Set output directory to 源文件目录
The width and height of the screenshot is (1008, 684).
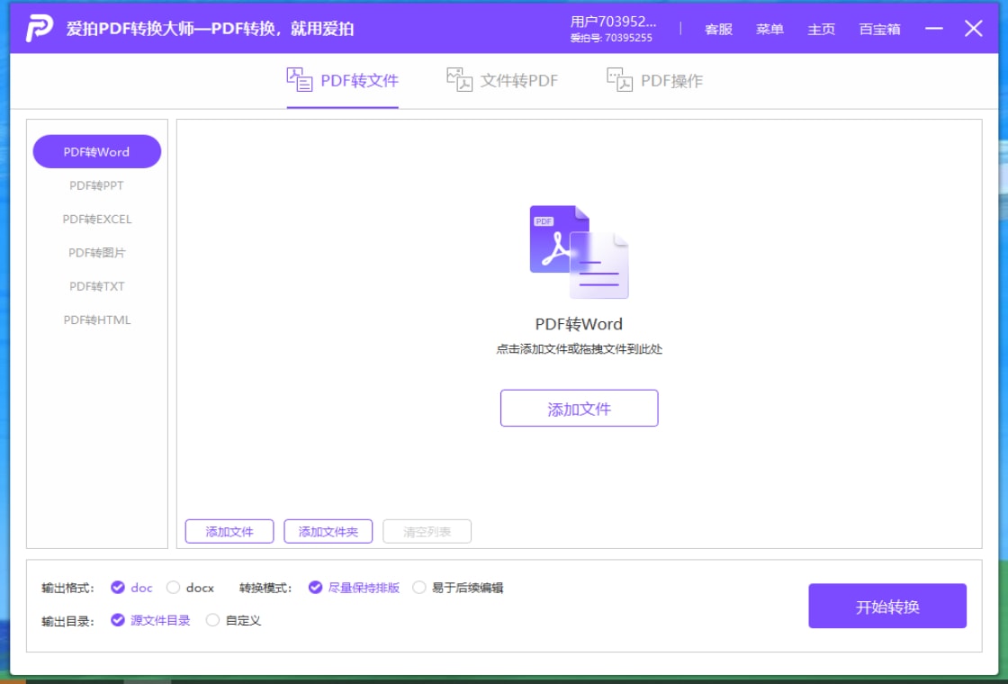pos(150,620)
